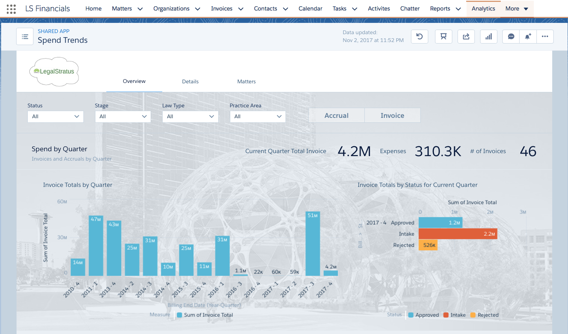The width and height of the screenshot is (568, 334).
Task: Open the Invoices navigation tab
Action: pyautogui.click(x=222, y=9)
